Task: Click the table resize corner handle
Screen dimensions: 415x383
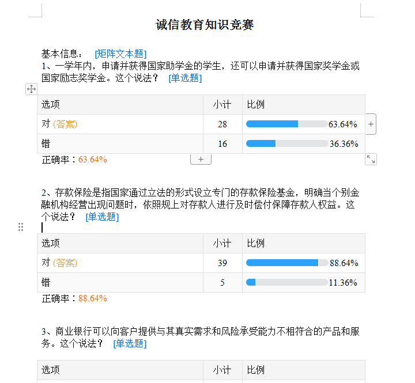Action: click(371, 160)
